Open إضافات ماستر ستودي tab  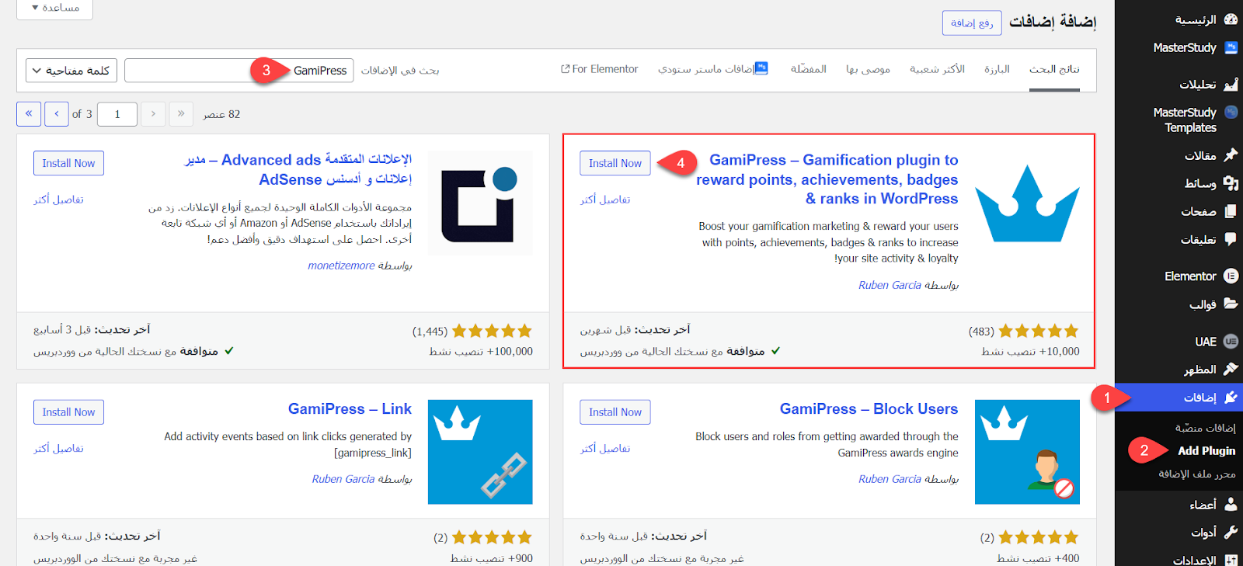713,69
